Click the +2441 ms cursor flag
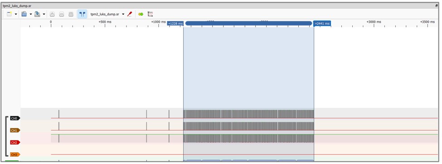 (322, 24)
